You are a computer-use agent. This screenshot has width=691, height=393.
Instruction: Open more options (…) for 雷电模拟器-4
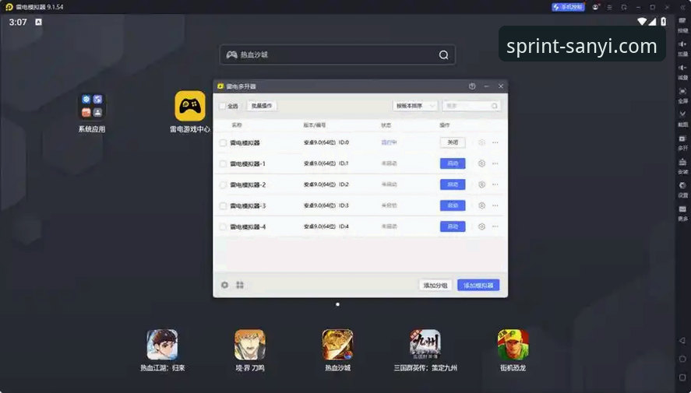[x=495, y=226]
